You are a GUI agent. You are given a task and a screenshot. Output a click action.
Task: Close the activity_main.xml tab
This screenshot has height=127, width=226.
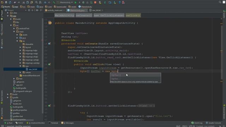64,10
